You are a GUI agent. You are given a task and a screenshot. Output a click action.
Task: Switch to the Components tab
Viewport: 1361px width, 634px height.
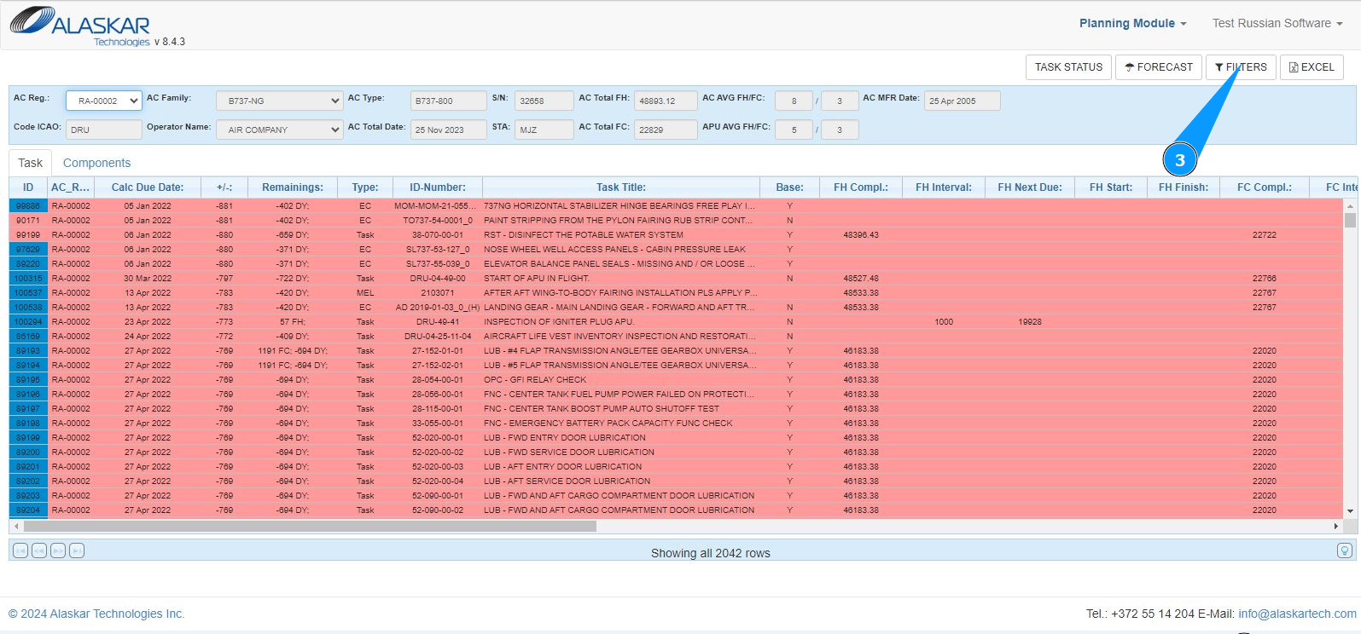click(x=96, y=163)
